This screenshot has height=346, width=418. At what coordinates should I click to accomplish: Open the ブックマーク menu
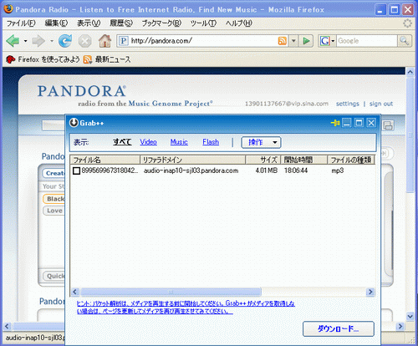point(161,23)
